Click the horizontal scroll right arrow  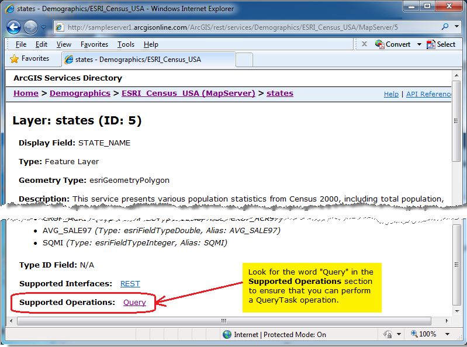point(447,321)
